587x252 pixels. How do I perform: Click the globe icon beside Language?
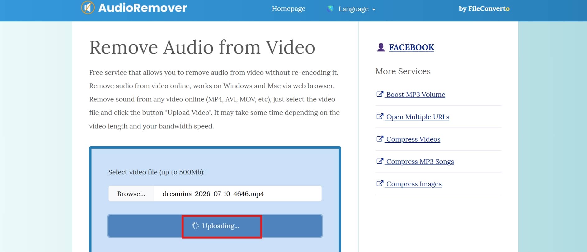click(x=330, y=9)
